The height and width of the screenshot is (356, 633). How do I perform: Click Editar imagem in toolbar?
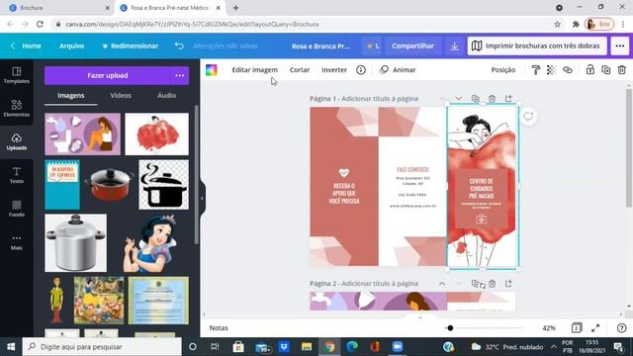point(255,70)
